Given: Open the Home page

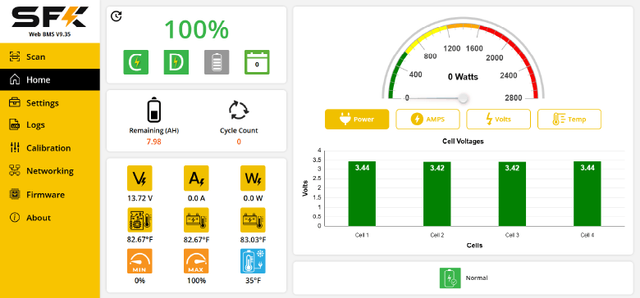Looking at the screenshot, I should (x=50, y=79).
